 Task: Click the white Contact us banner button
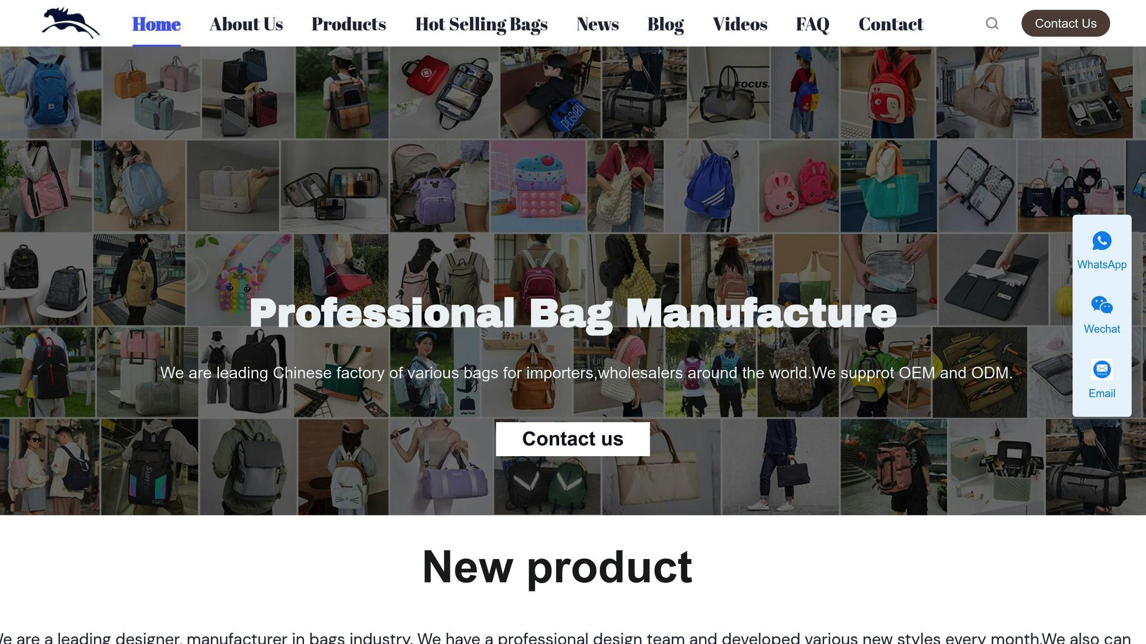pyautogui.click(x=572, y=439)
